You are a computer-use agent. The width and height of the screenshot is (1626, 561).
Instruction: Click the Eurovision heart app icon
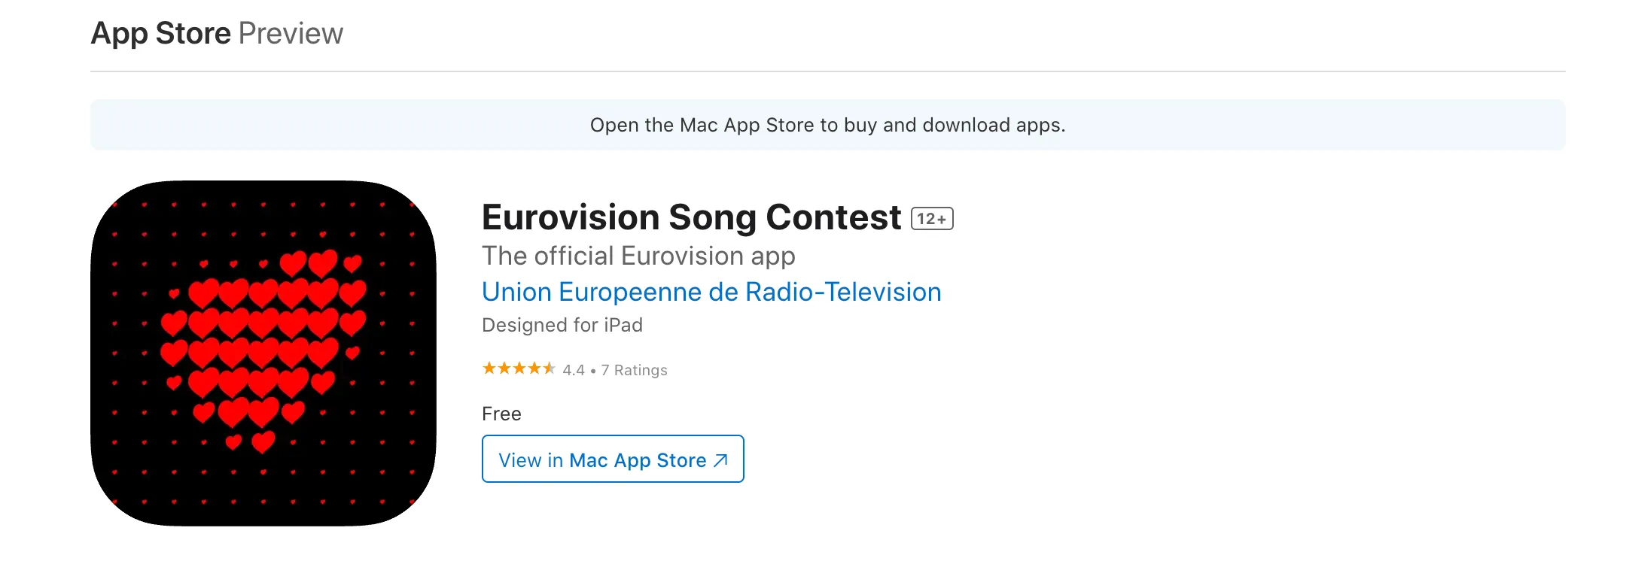[x=263, y=353]
